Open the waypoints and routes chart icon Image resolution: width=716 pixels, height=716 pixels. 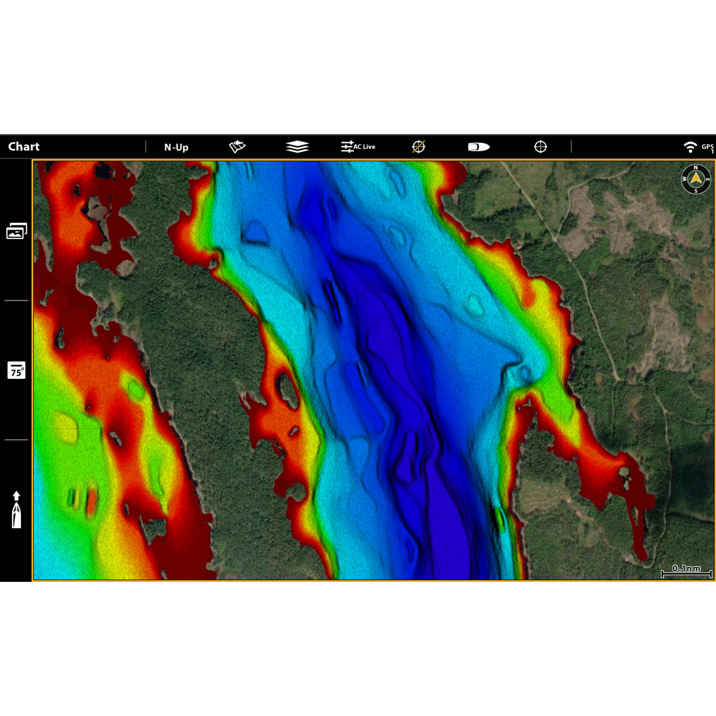237,147
